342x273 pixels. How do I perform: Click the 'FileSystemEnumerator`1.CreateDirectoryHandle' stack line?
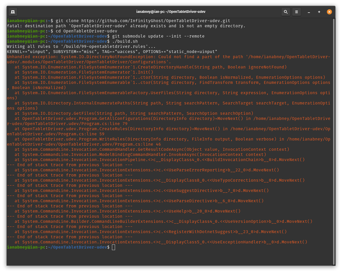point(151,67)
